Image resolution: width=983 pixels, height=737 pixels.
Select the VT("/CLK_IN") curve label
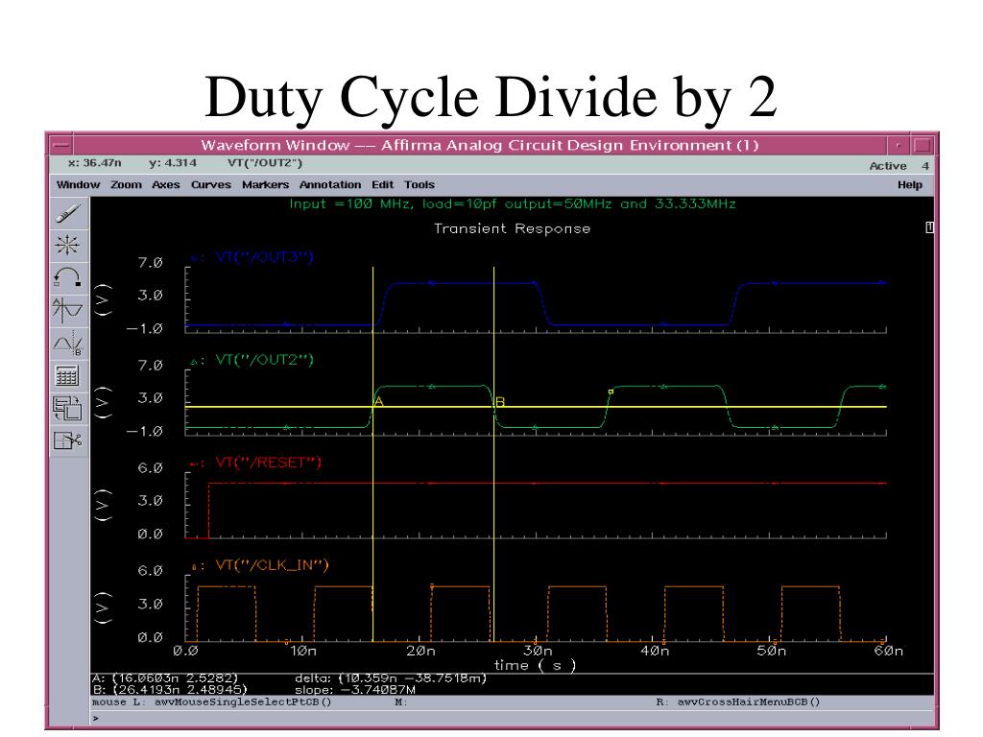[272, 565]
